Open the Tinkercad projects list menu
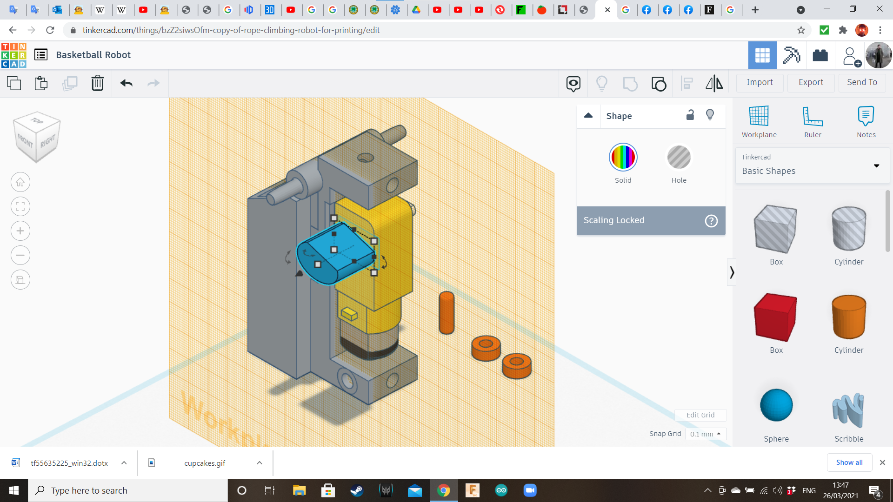Screen dimensions: 893x502 41,54
